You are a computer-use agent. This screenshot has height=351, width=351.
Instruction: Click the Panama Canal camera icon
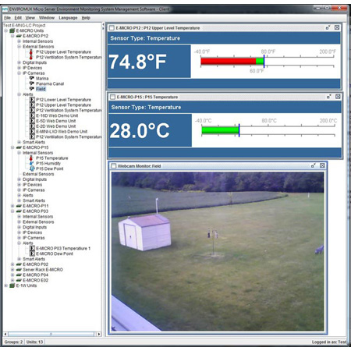tap(32, 83)
